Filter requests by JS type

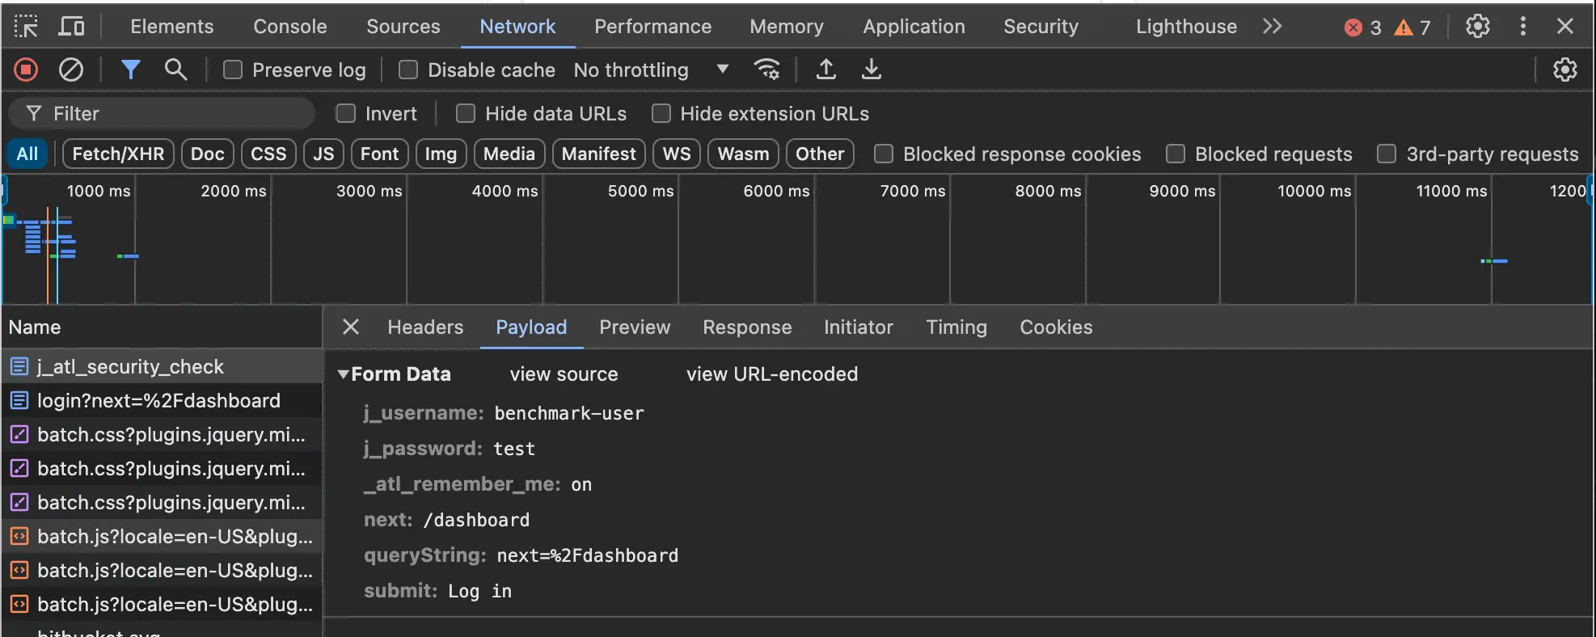tap(323, 154)
